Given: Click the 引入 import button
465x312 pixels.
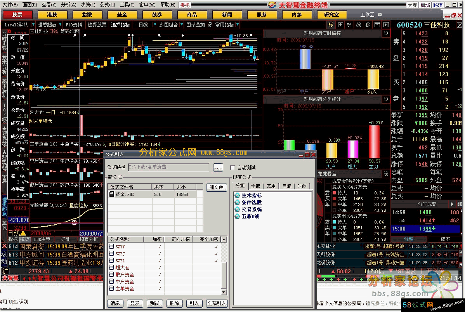Looking at the screenshot, I should coord(194,303).
